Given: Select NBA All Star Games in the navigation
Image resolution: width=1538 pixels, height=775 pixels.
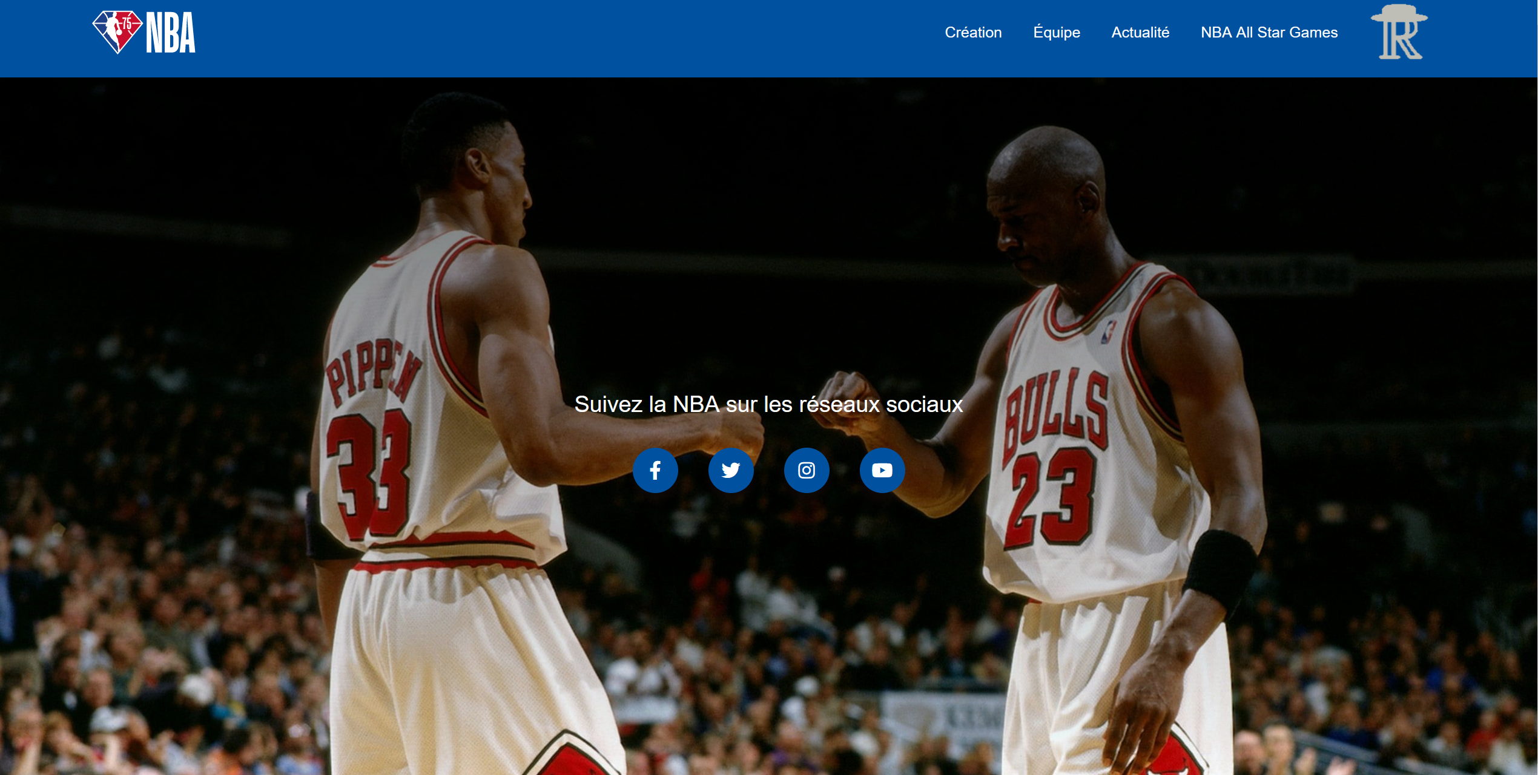Looking at the screenshot, I should click(x=1269, y=33).
